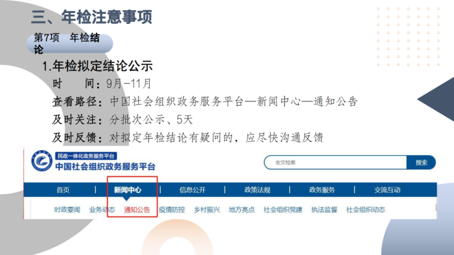The image size is (454, 255).
Task: Select the 新闻中心 navigation tab
Action: 127,190
